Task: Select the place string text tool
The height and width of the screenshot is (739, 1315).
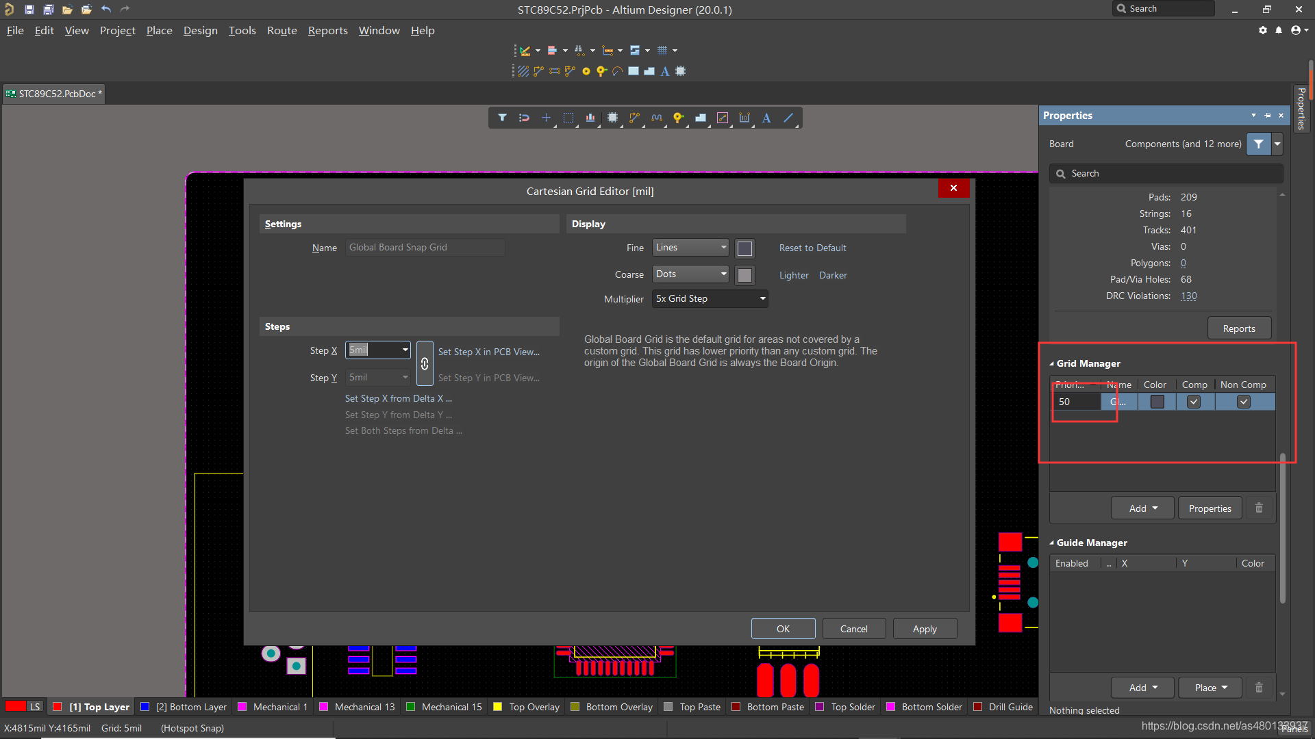Action: point(766,118)
